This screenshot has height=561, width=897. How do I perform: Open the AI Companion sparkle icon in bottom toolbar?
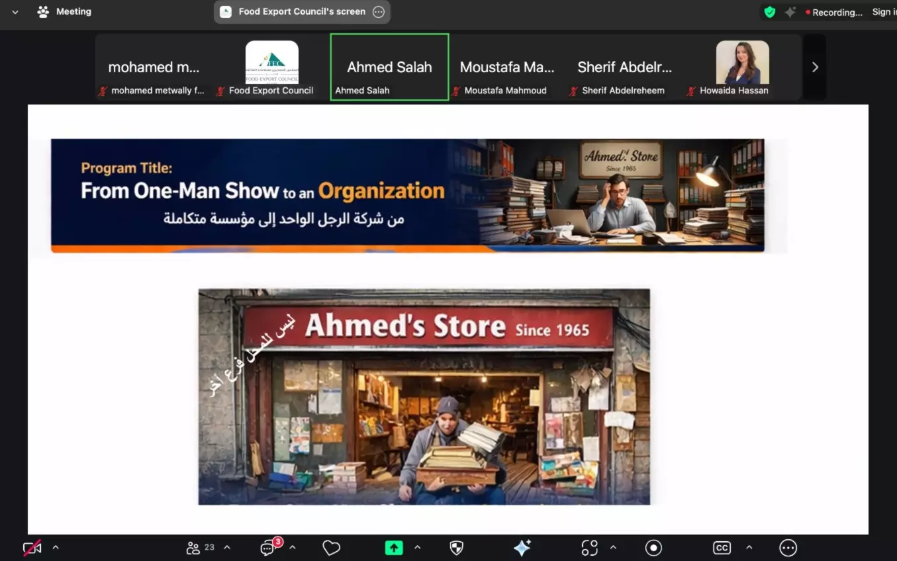522,548
